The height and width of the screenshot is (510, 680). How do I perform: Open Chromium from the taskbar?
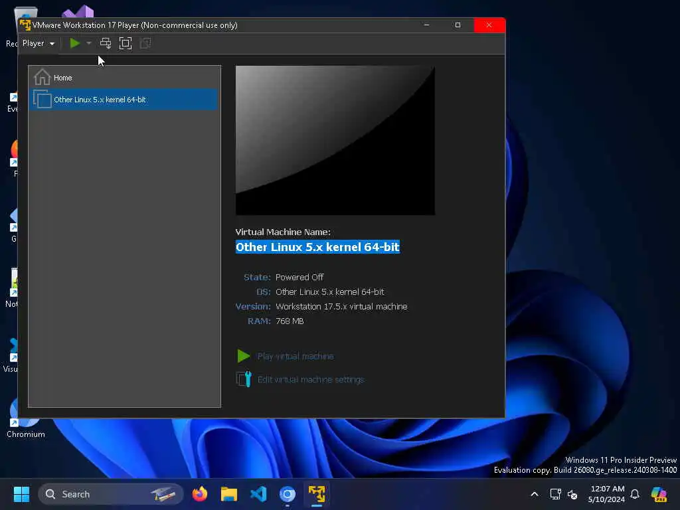pos(288,494)
